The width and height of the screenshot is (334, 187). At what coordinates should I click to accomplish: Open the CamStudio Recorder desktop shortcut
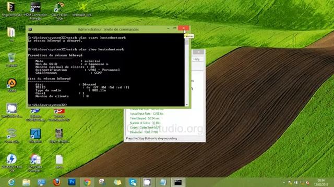coord(11,111)
